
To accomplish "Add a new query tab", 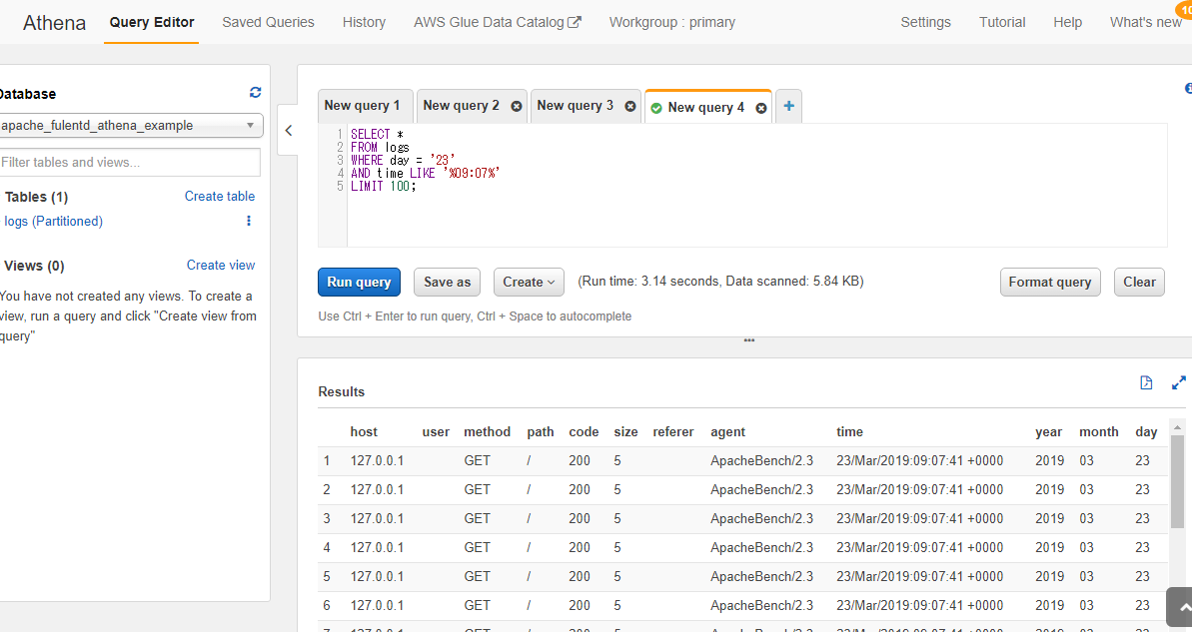I will tap(788, 106).
